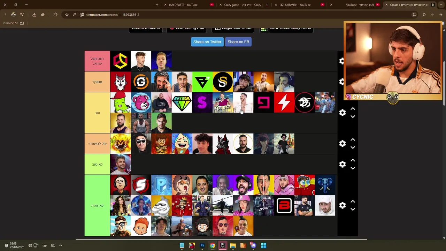Open settings gear for לא טוב tier

tap(343, 164)
